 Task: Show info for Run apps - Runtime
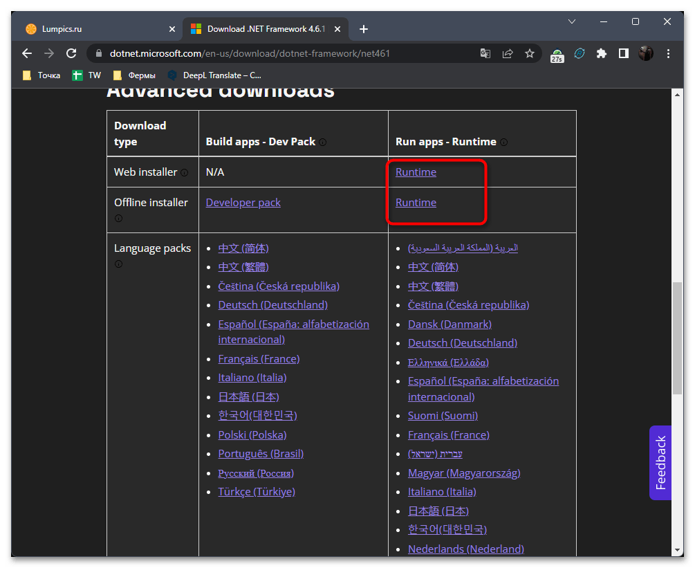(x=504, y=143)
